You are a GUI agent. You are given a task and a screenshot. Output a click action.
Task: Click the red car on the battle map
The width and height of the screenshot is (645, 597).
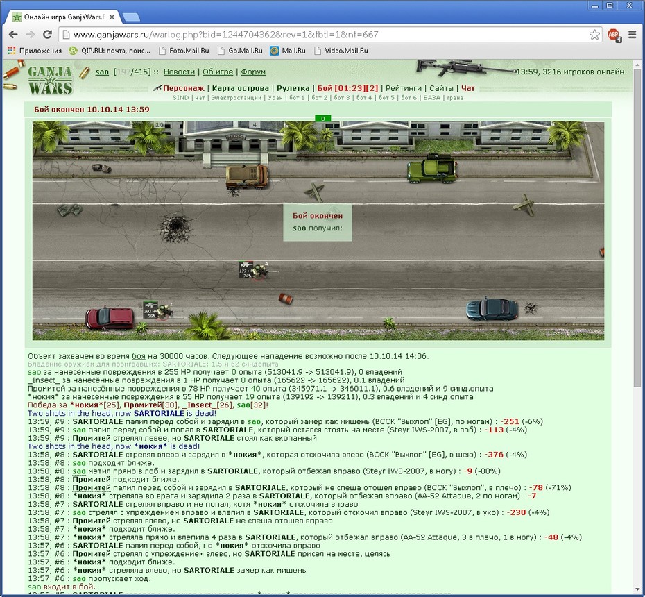[x=110, y=318]
